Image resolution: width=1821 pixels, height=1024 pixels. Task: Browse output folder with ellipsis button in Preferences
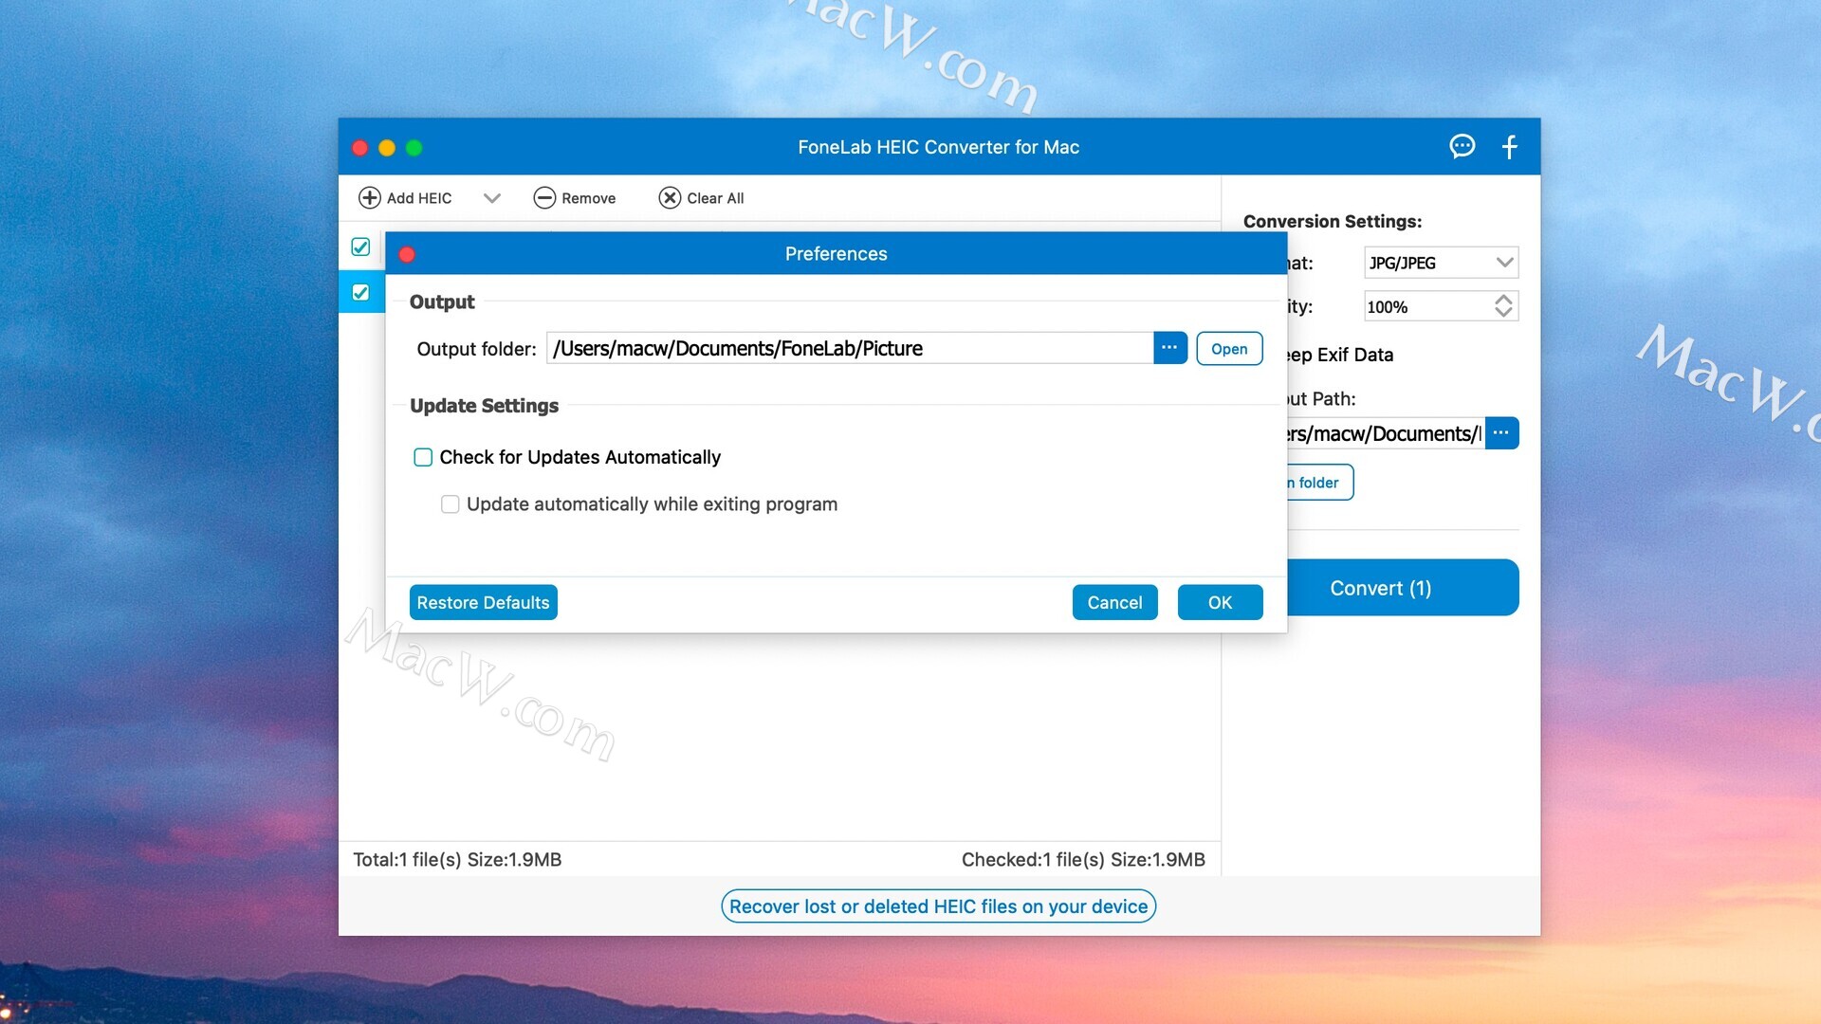tap(1169, 348)
